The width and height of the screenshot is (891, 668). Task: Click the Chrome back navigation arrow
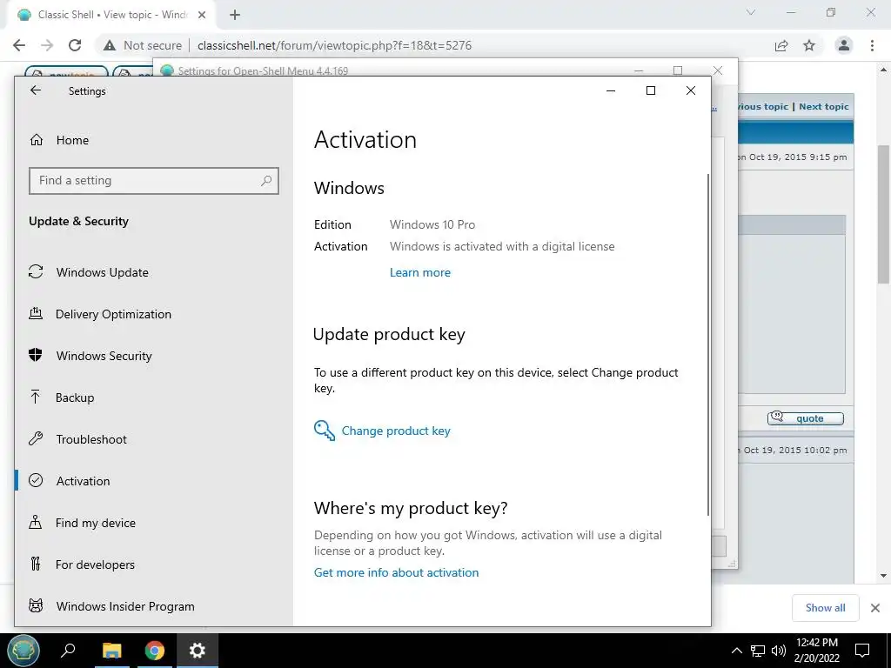pyautogui.click(x=19, y=45)
